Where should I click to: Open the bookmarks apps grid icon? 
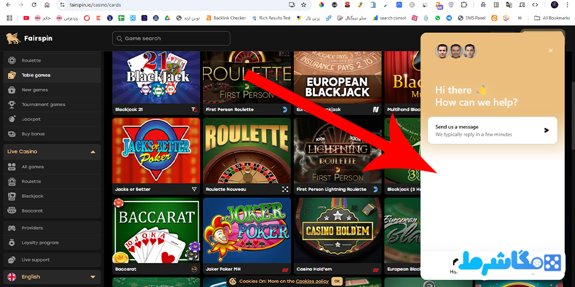[10, 18]
